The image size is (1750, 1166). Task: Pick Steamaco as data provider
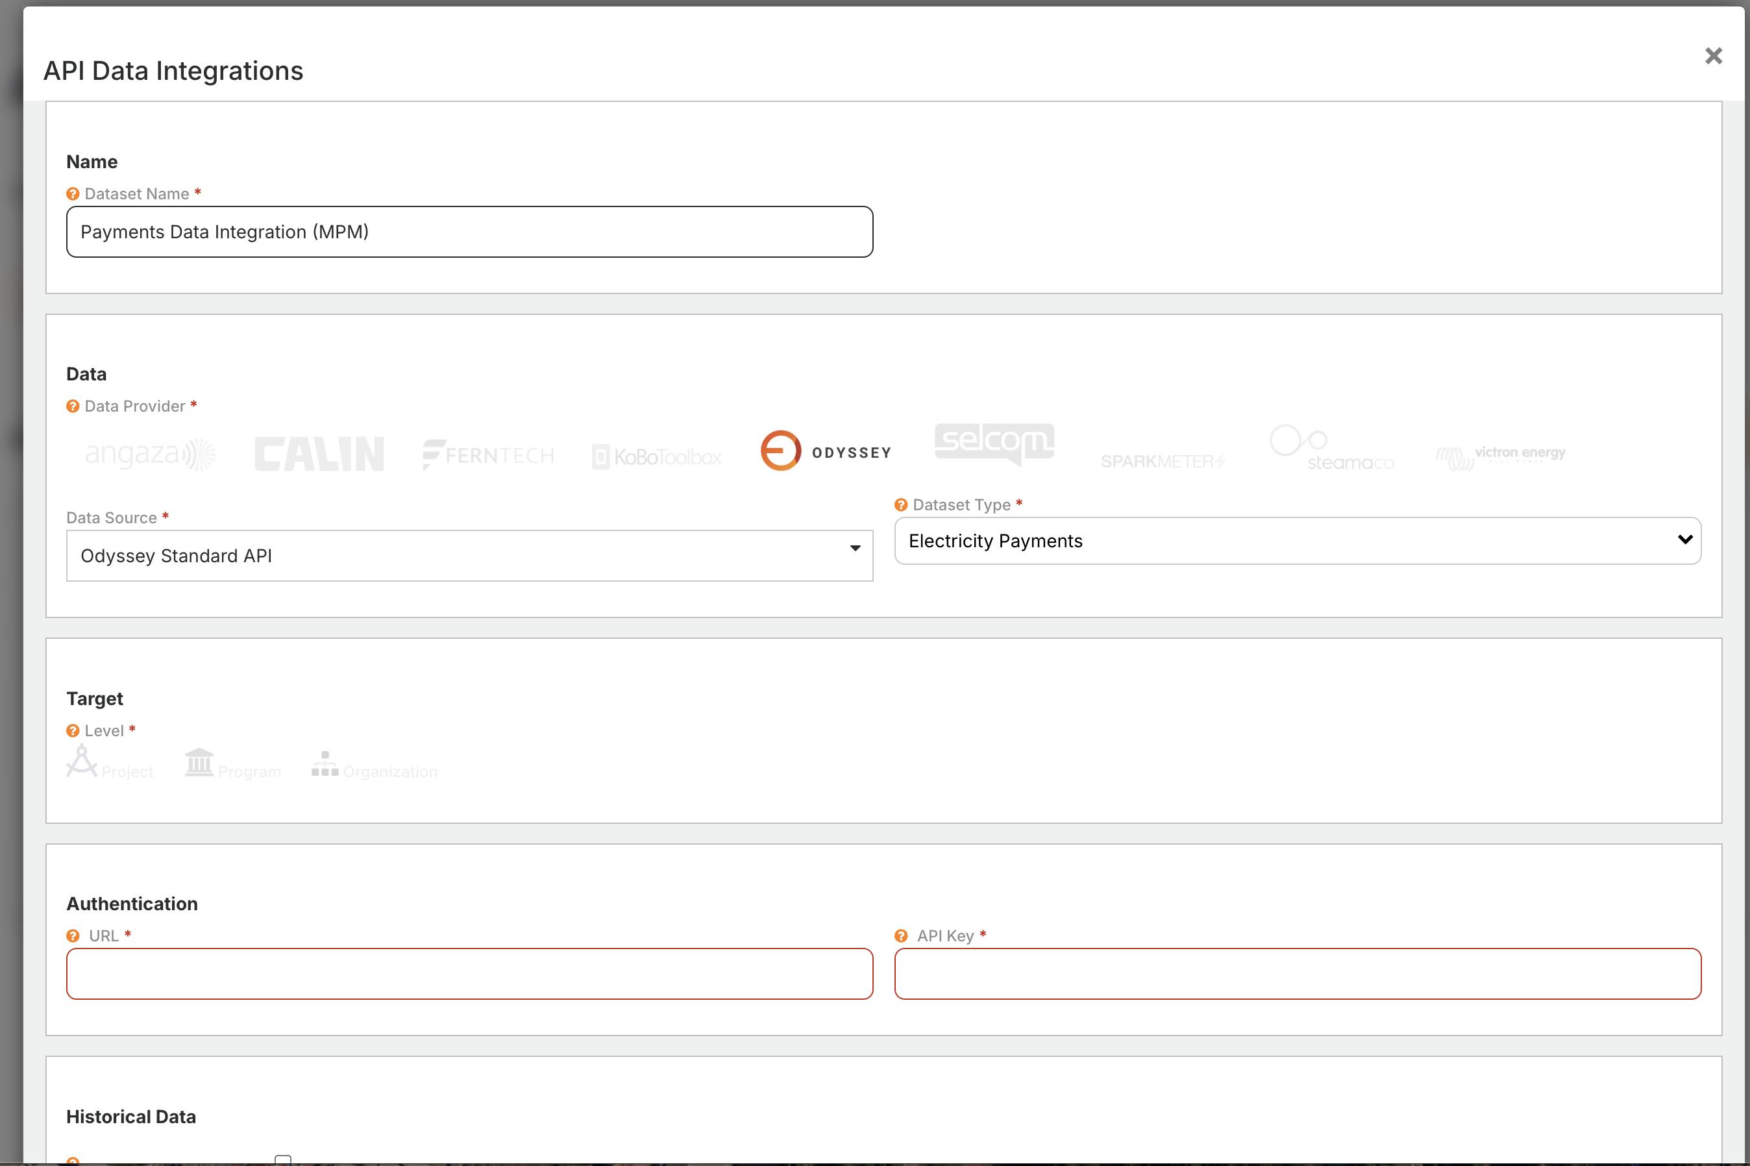click(1331, 448)
